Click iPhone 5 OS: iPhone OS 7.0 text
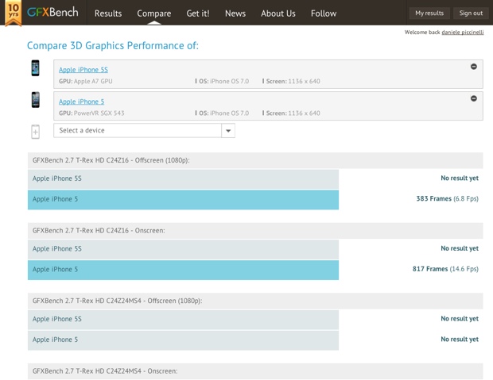 [223, 113]
